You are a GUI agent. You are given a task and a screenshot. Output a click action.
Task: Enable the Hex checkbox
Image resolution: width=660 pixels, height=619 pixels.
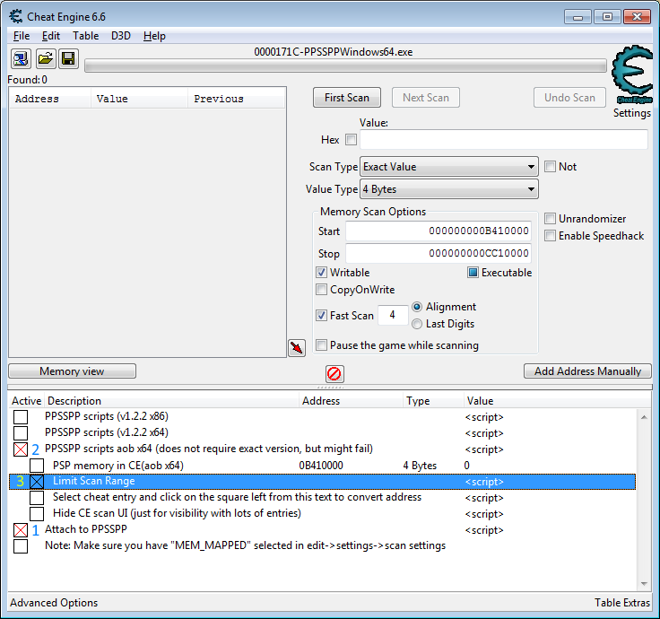(351, 140)
